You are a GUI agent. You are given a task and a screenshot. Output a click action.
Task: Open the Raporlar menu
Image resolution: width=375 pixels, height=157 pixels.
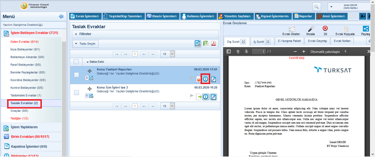click(x=303, y=16)
